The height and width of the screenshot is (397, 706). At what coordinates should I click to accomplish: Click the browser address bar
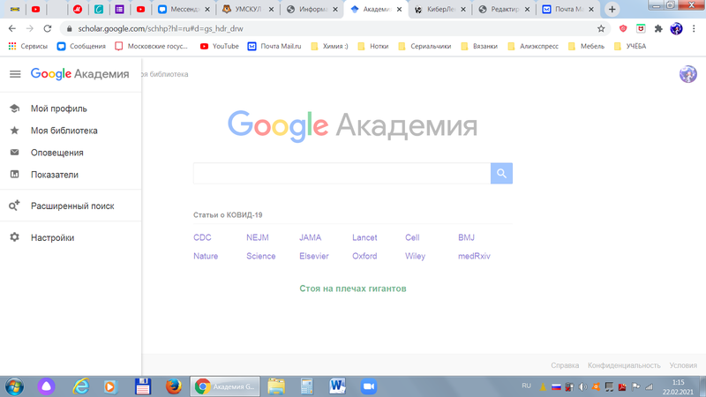(334, 28)
